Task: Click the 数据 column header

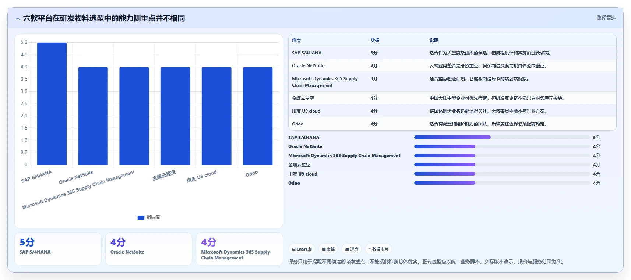Action: pos(375,40)
